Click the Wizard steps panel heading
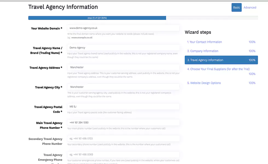Screen dimensions: 268x164 tap(198, 32)
